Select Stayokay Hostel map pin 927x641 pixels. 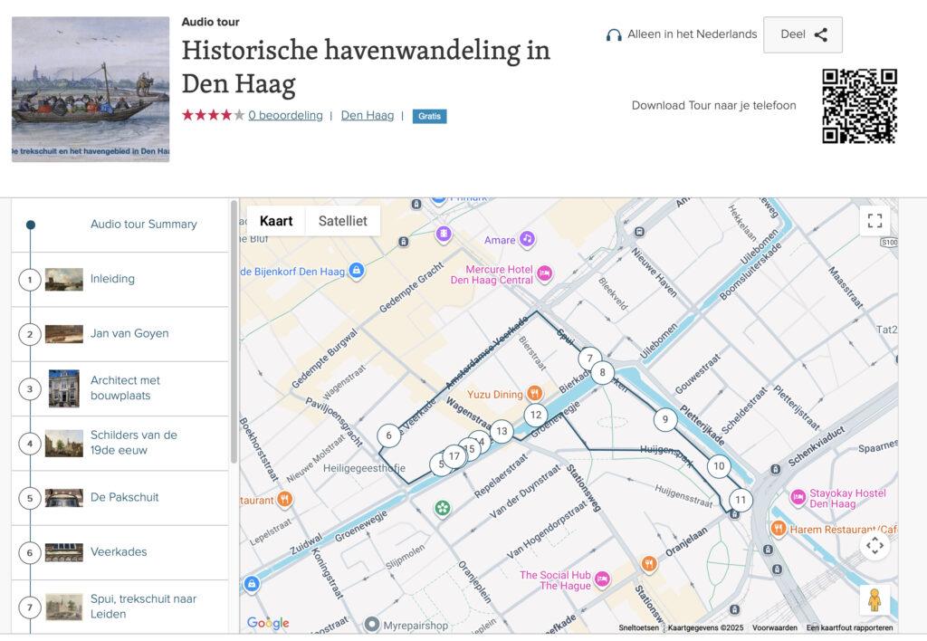click(798, 496)
